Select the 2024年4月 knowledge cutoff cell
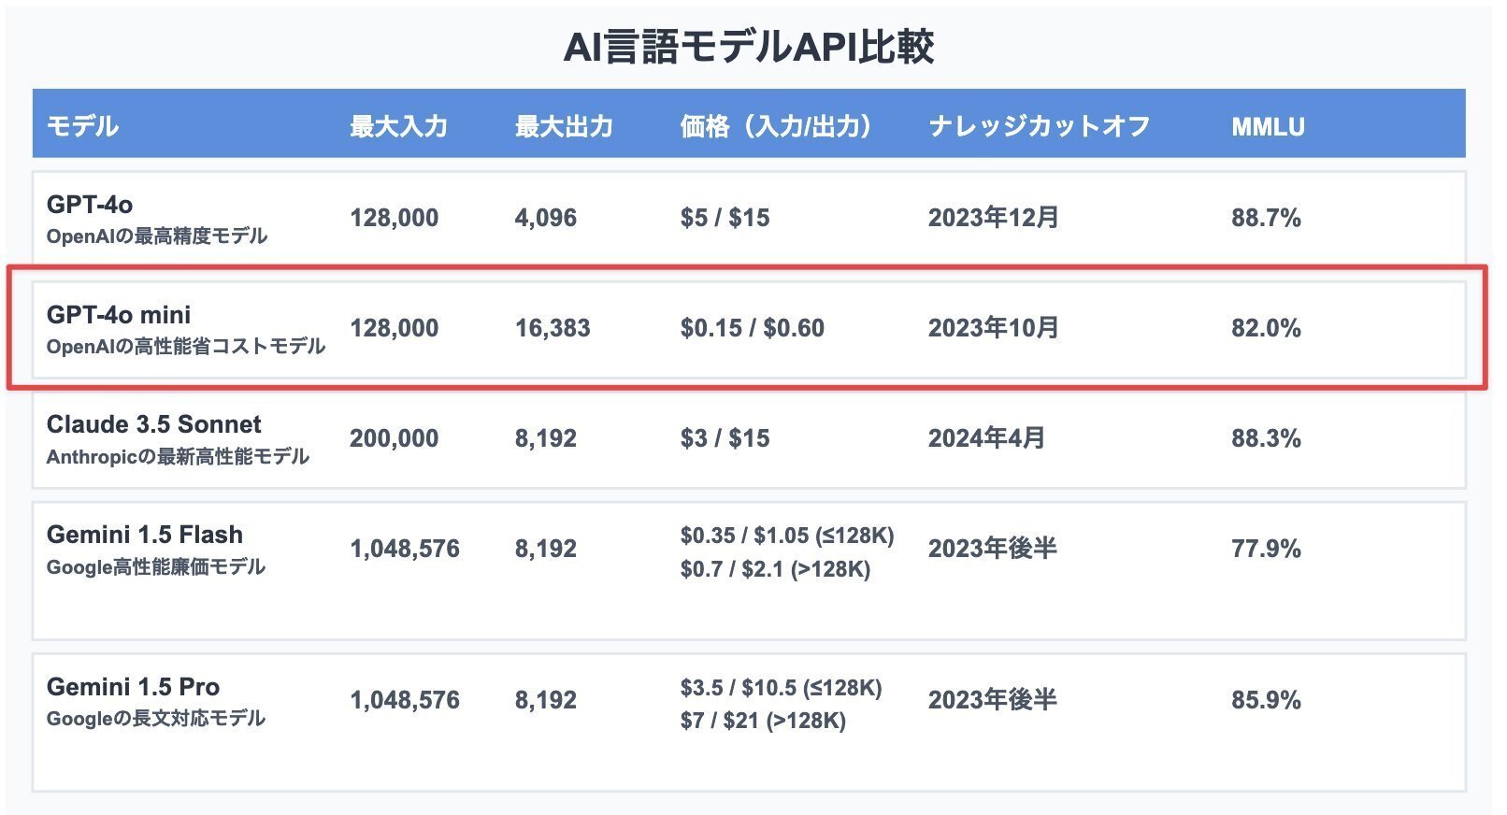This screenshot has width=1507, height=815. 986,438
